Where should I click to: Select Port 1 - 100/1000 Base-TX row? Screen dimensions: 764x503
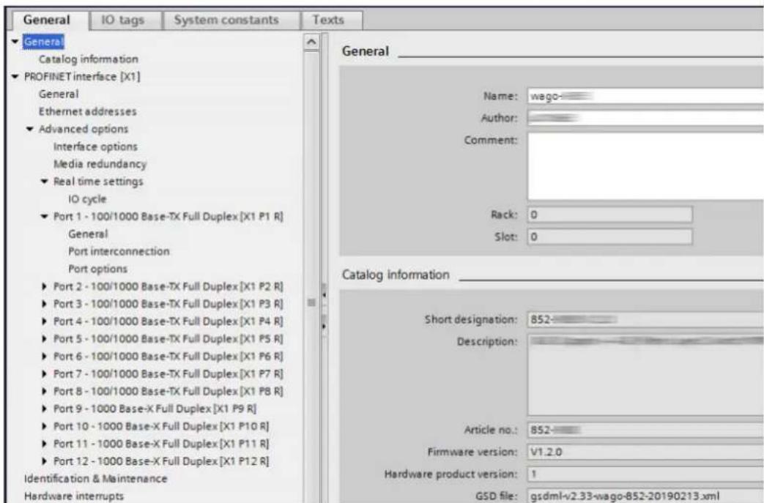tap(168, 217)
